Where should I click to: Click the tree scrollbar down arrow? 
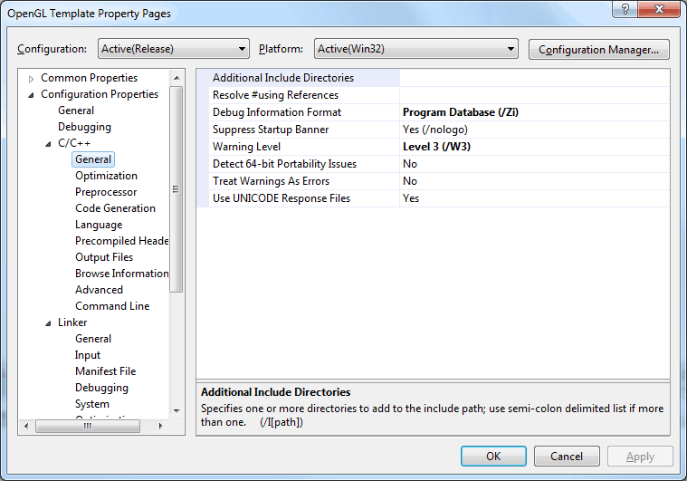(x=177, y=411)
